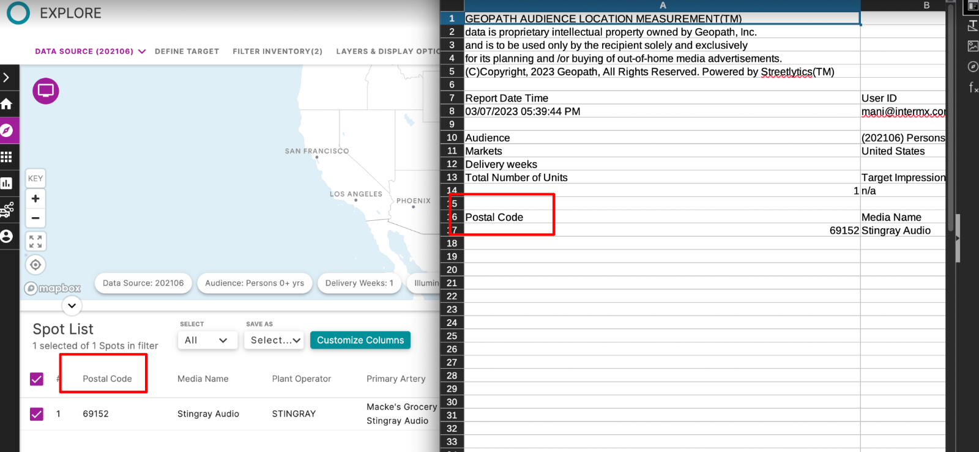Select spreadsheet column B header
Screen dimensions: 979x452
(x=903, y=6)
